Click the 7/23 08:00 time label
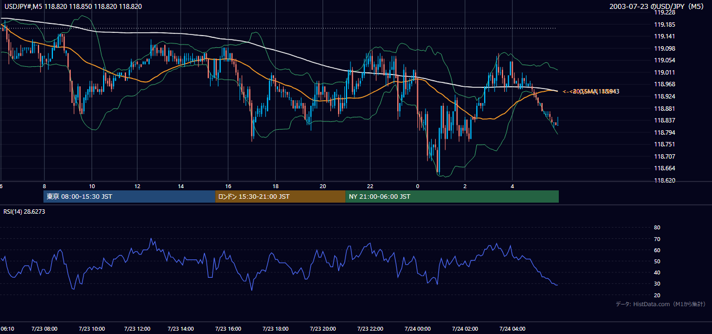 [x=45, y=328]
